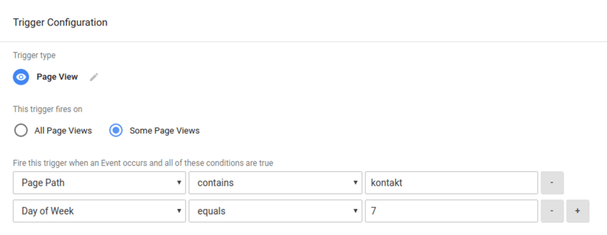Select the Some Page Views radio button

point(116,131)
